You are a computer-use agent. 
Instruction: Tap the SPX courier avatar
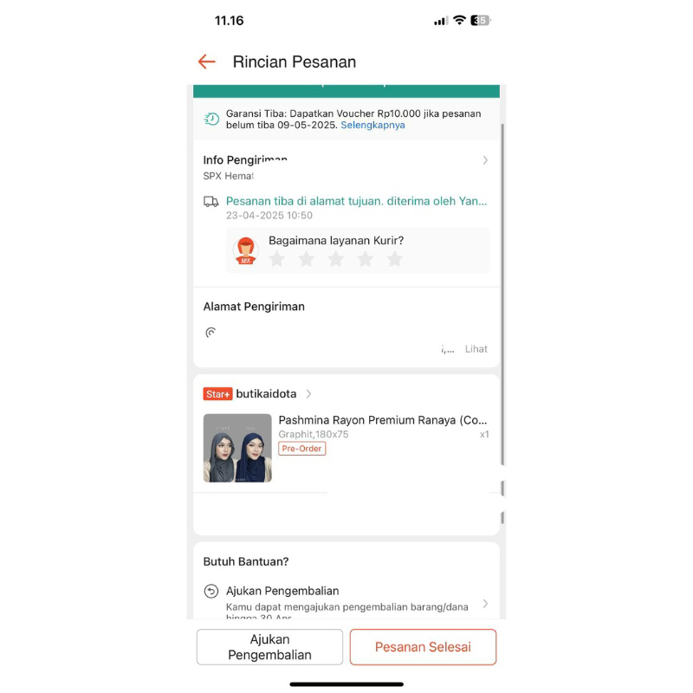[246, 250]
